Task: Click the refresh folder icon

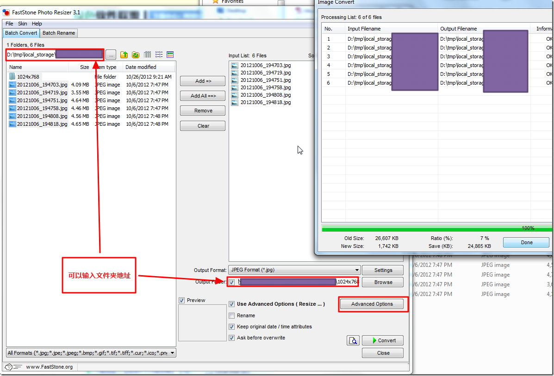Action: point(136,55)
